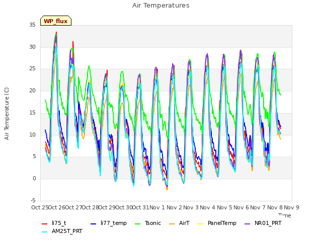Click the Air Temperature (C) axis label
Image resolution: width=322 pixels, height=241 pixels.
(x=7, y=114)
